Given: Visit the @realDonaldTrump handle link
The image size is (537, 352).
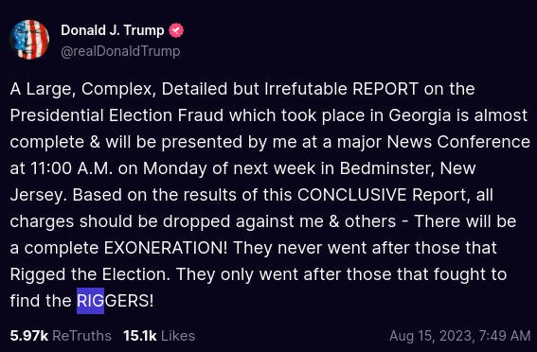Looking at the screenshot, I should 120,51.
